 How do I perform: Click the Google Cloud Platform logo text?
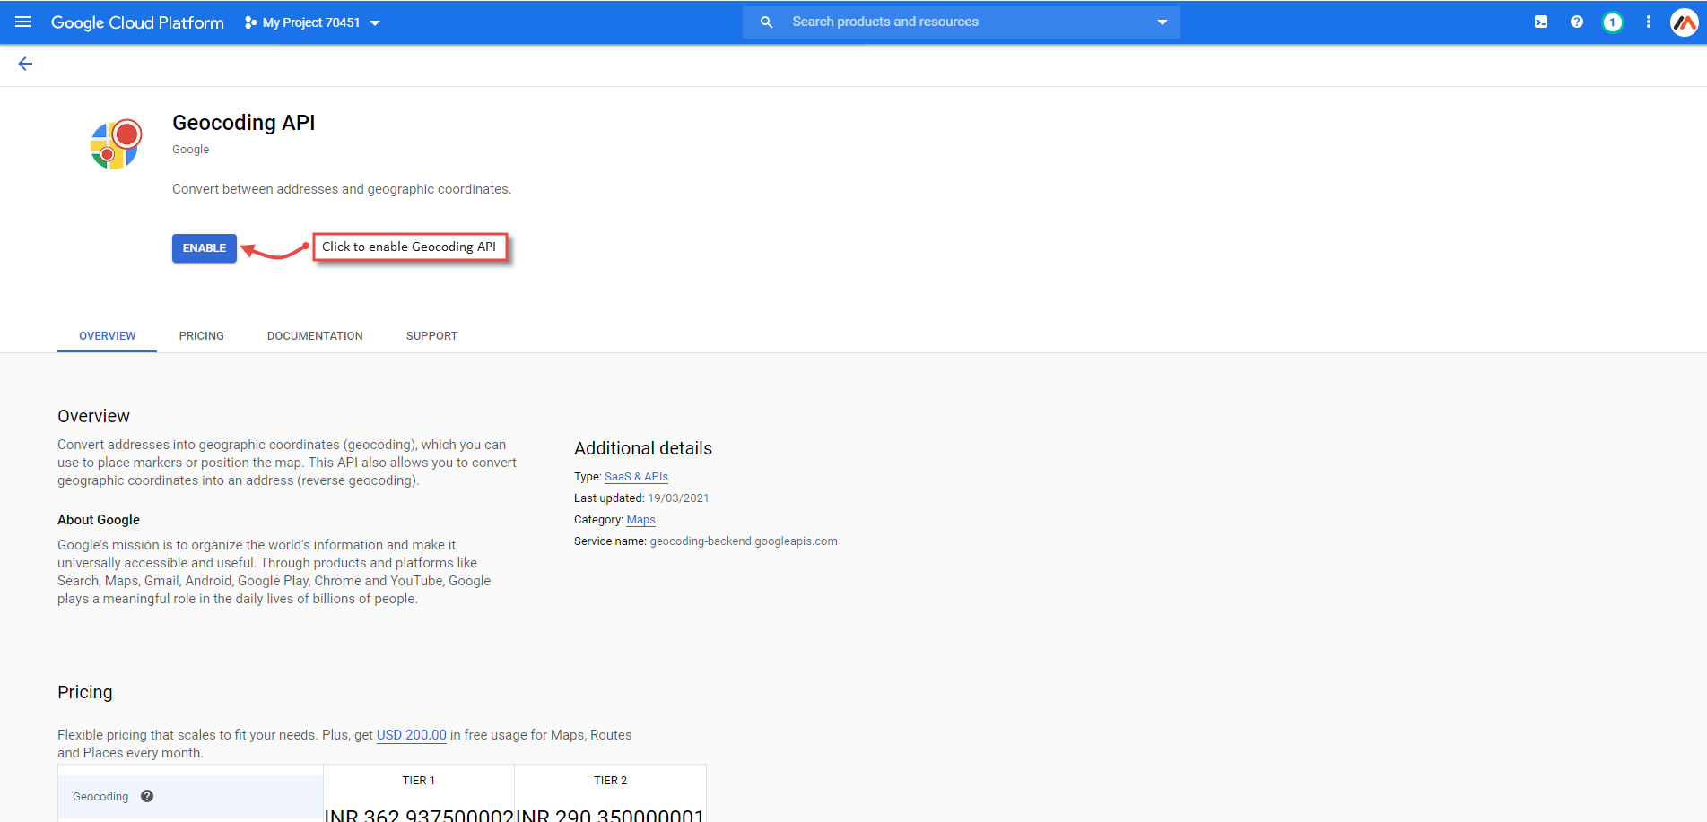pyautogui.click(x=137, y=22)
